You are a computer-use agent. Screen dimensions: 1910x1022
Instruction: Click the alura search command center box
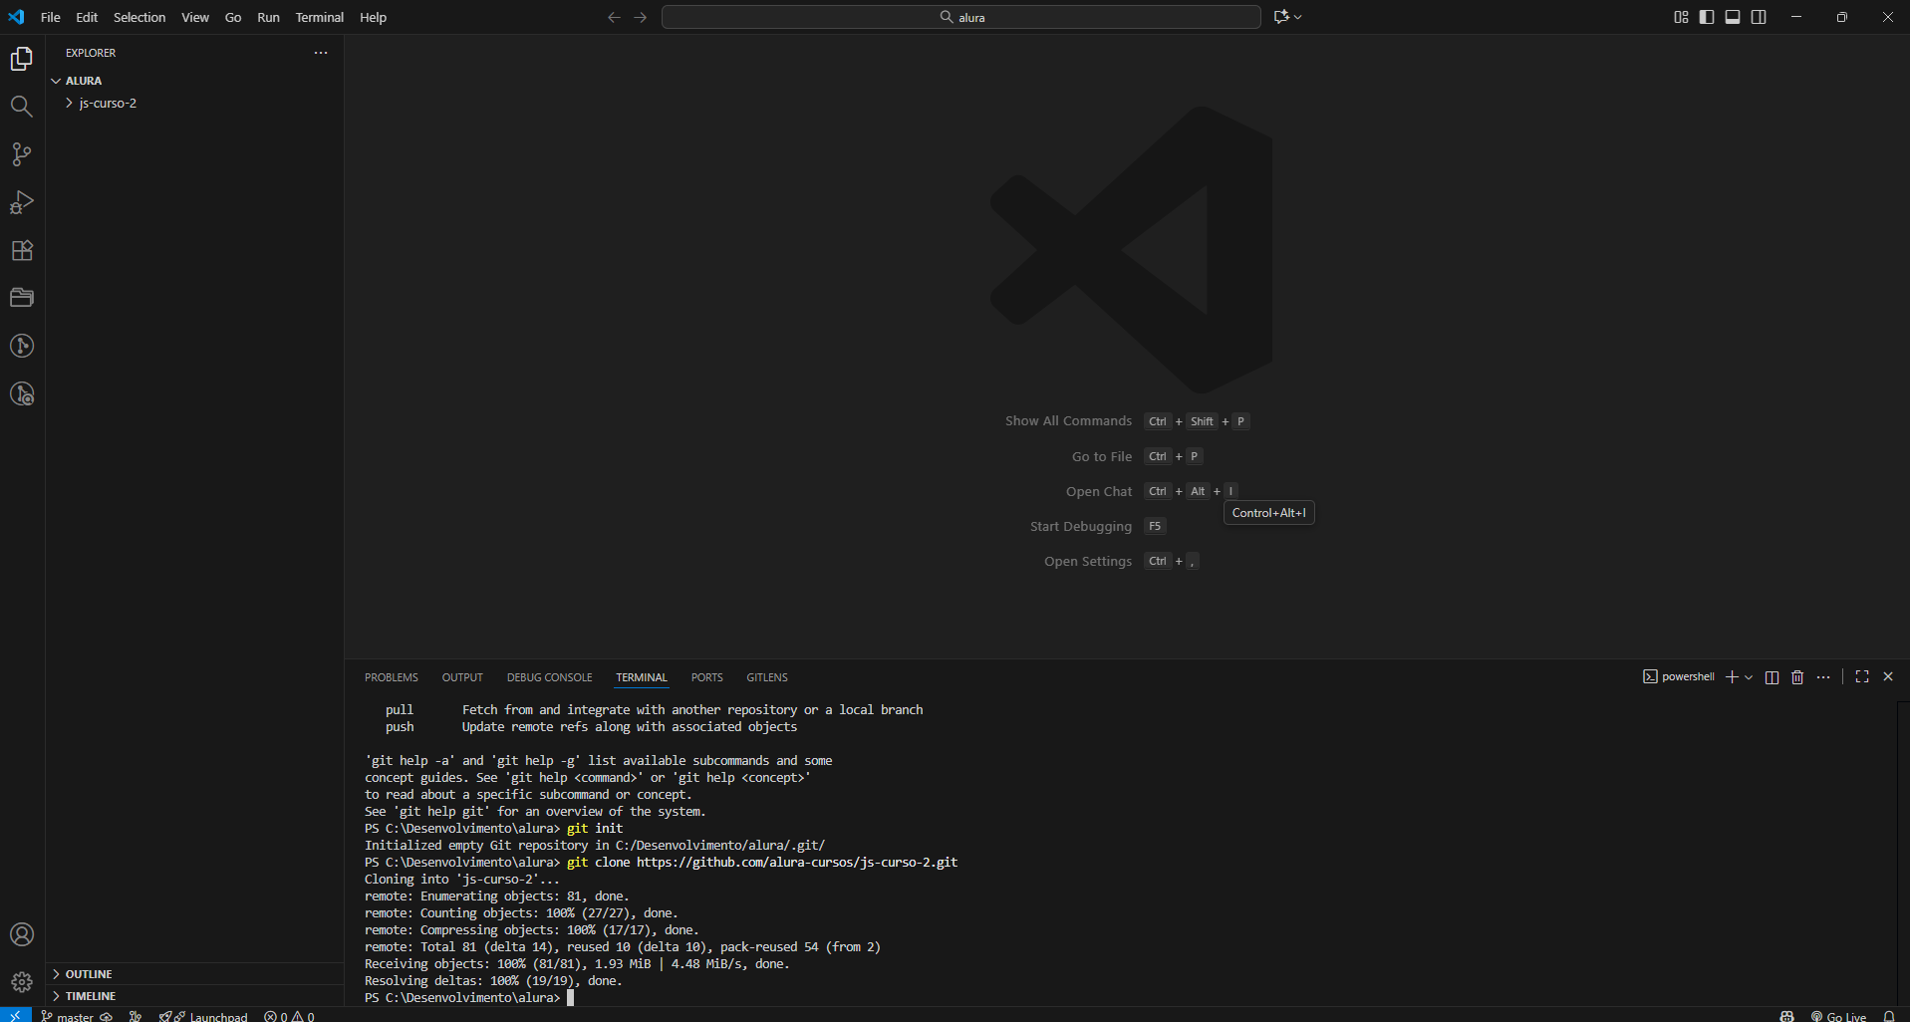(961, 17)
